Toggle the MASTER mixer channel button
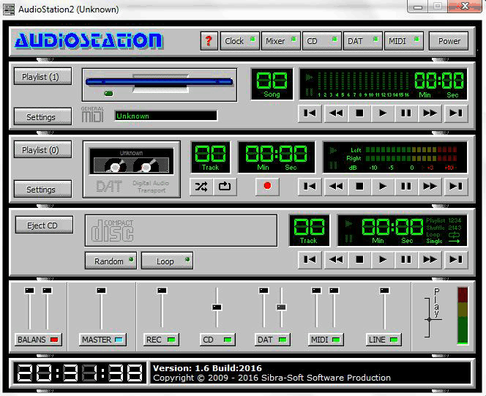486x396 pixels. click(x=103, y=340)
